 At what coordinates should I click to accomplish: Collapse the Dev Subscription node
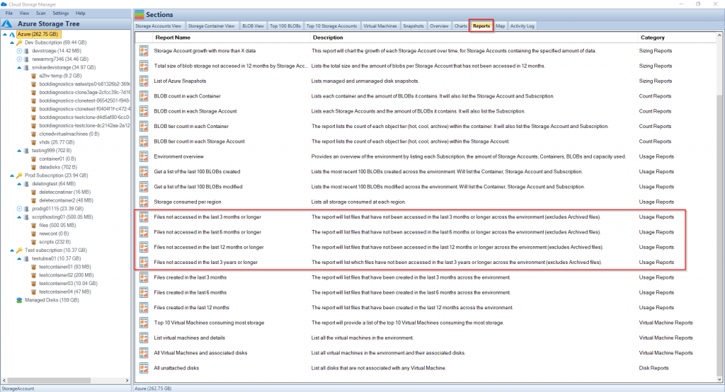tap(12, 42)
